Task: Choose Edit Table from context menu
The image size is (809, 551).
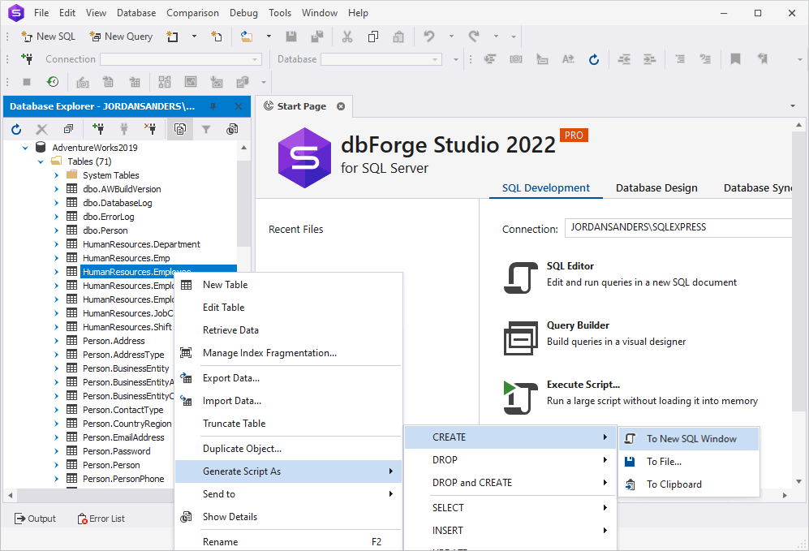Action: click(288, 308)
